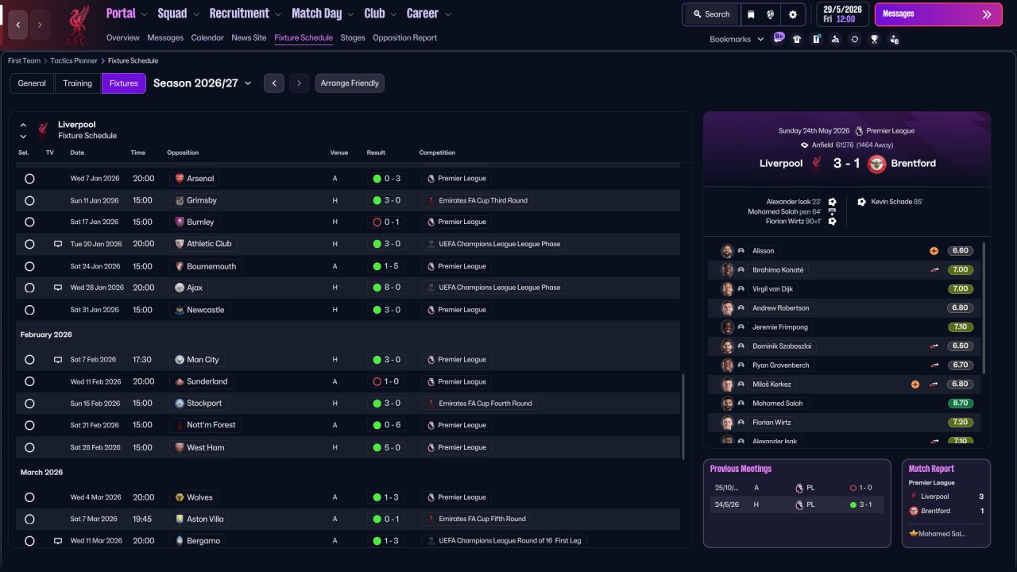This screenshot has width=1017, height=572.
Task: Switch to the Overview tab
Action: 122,37
